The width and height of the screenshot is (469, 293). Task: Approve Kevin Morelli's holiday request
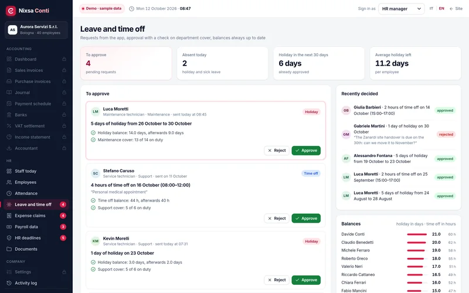pos(306,280)
